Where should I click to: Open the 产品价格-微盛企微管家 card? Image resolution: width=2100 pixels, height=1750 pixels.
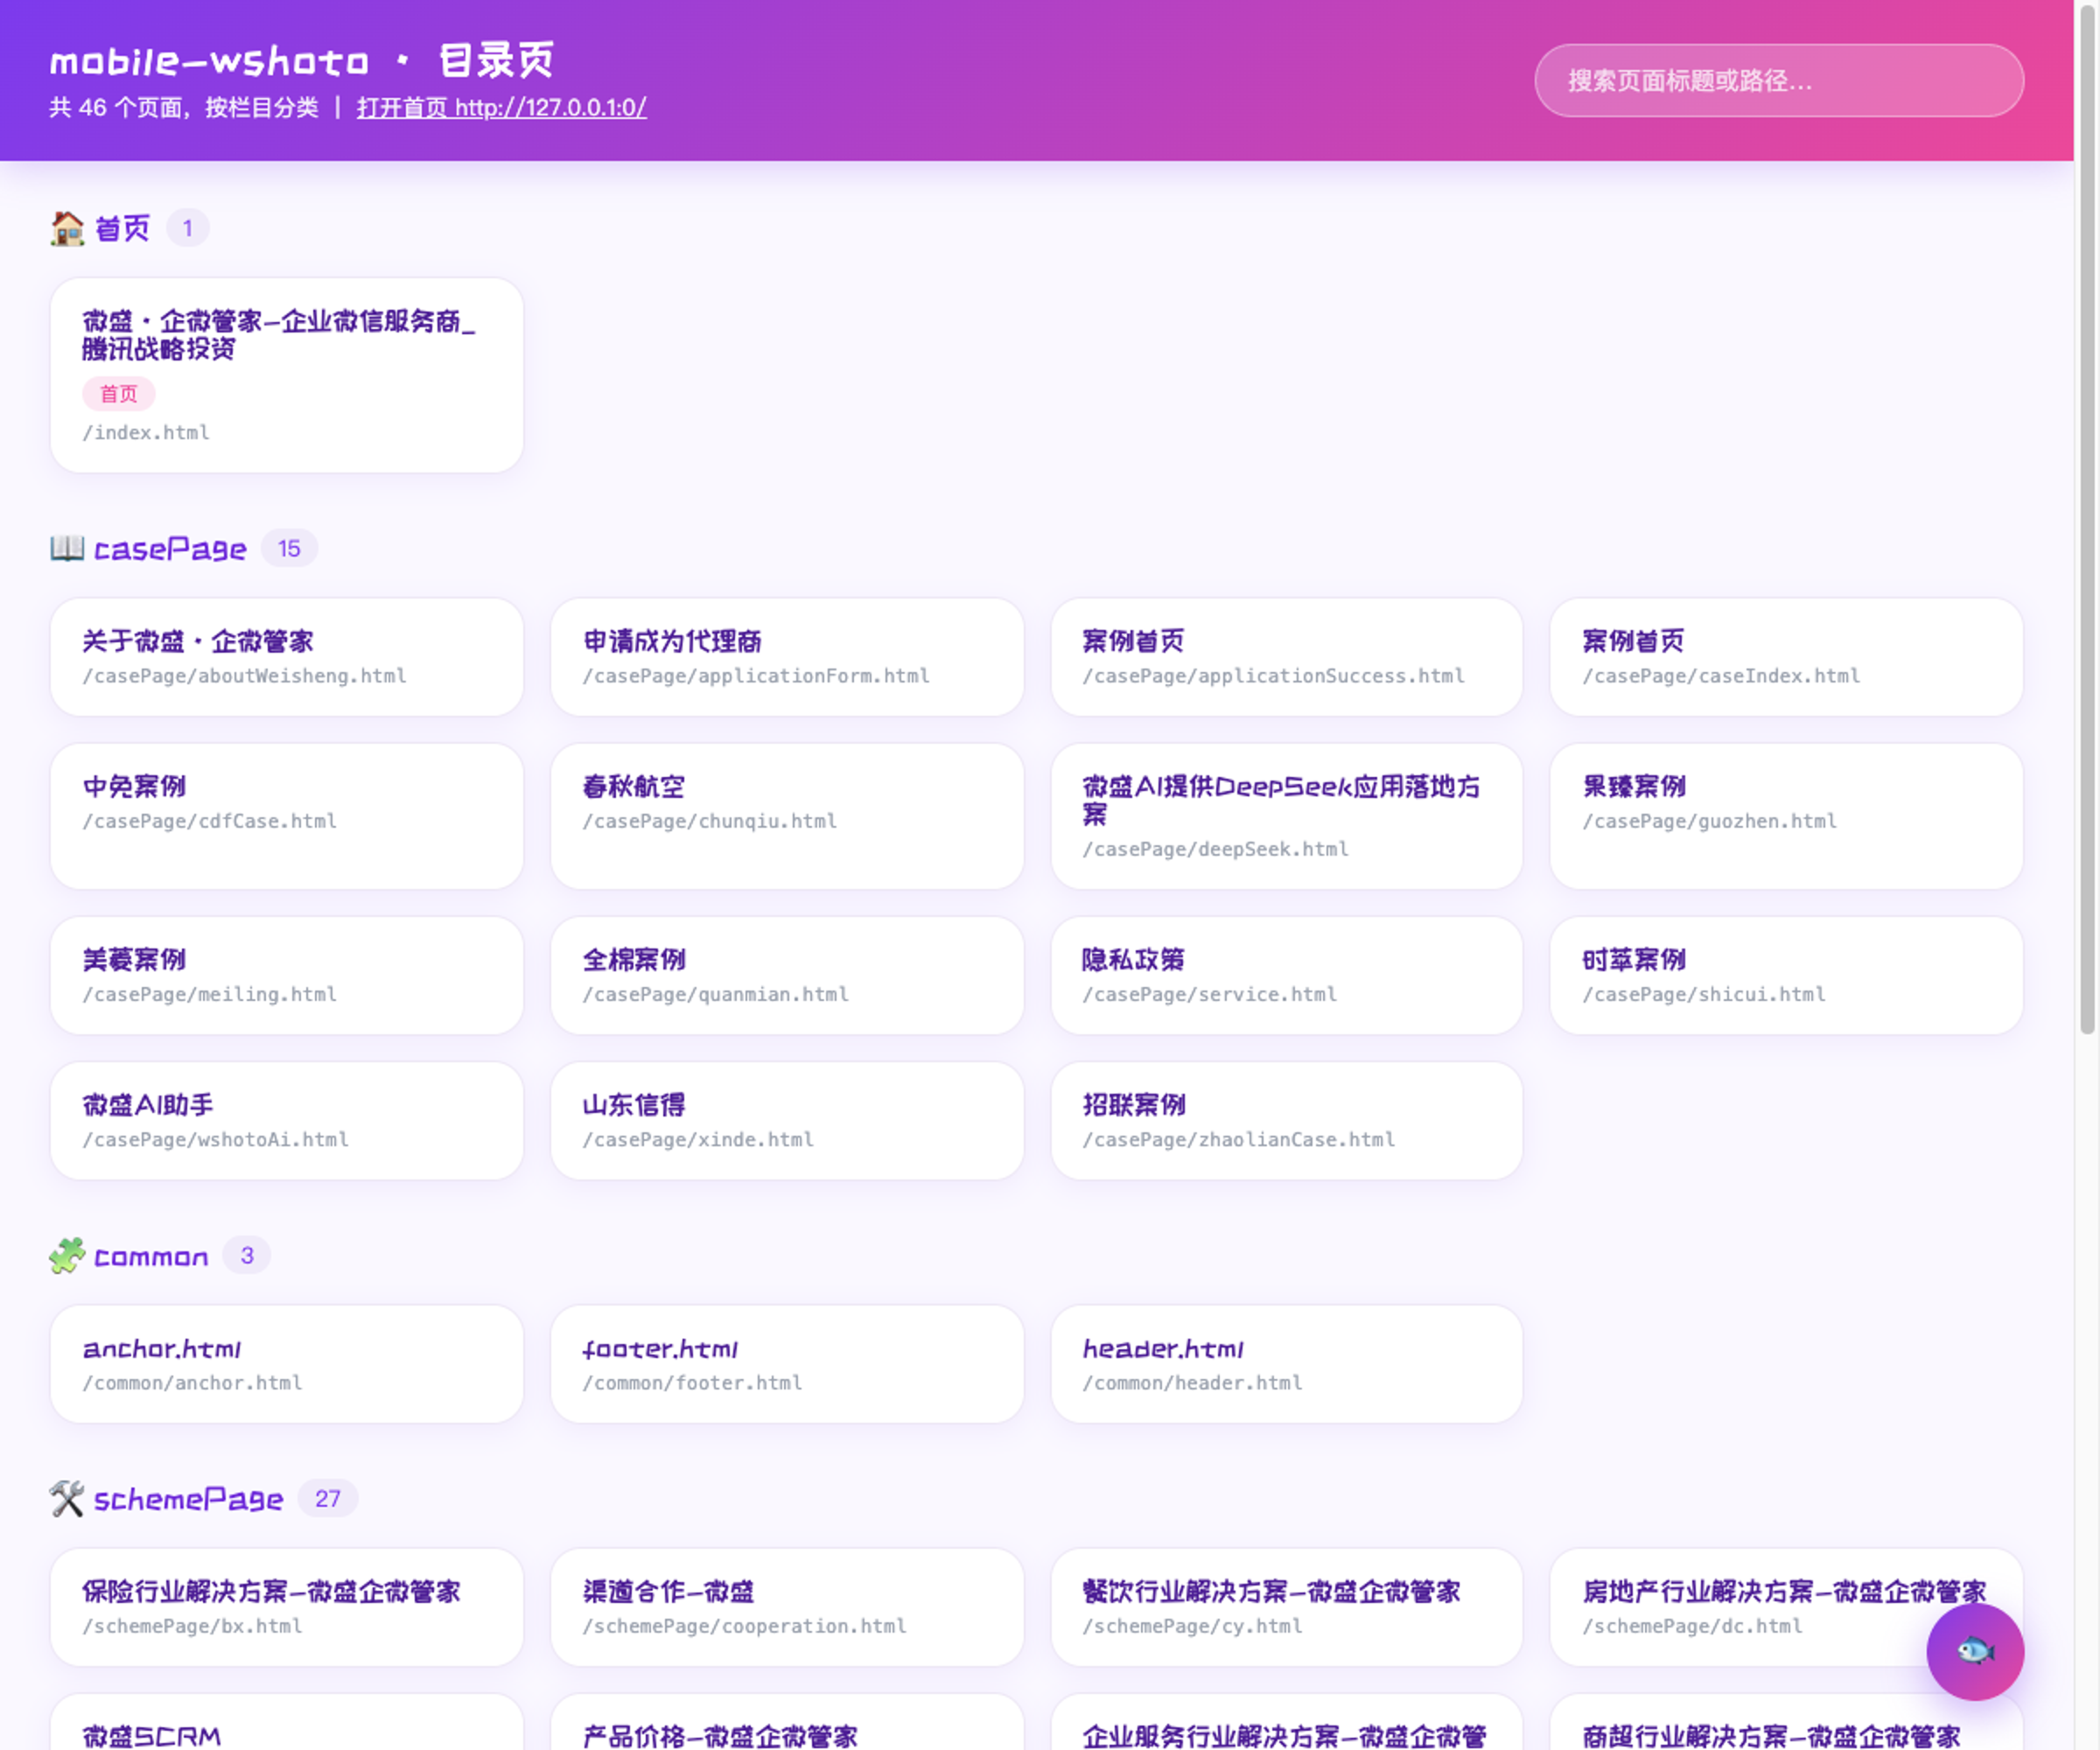pos(787,1723)
